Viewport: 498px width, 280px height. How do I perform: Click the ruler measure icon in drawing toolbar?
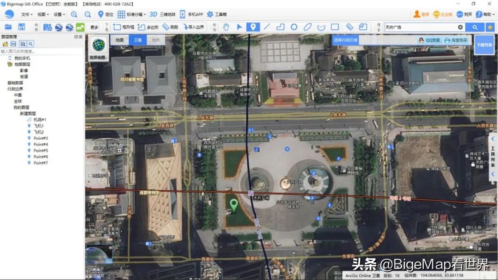pos(350,27)
